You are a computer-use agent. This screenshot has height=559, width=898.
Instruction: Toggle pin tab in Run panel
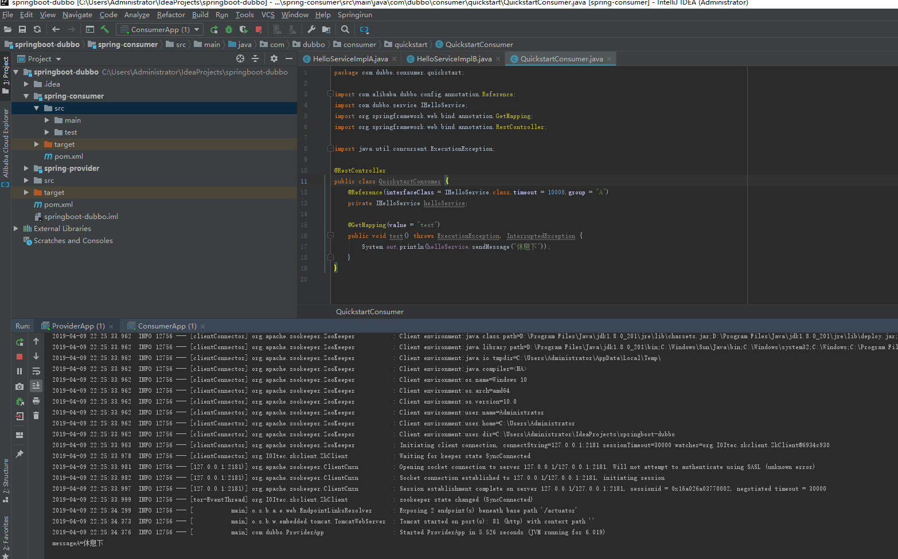[19, 454]
